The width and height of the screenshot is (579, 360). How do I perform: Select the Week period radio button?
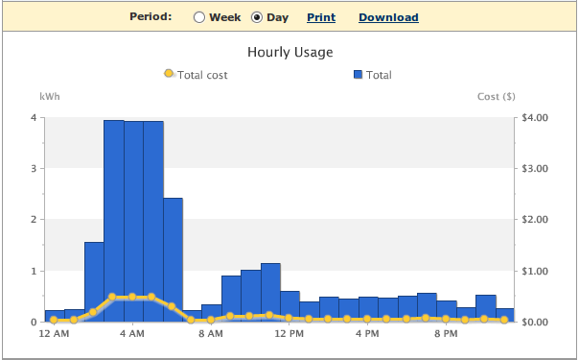click(199, 17)
